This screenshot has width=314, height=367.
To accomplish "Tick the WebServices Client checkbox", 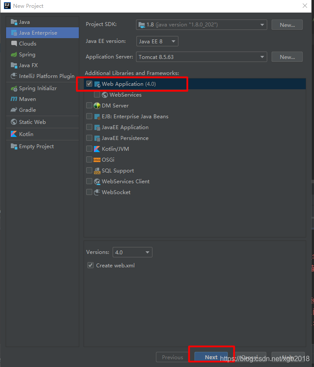I will point(89,181).
